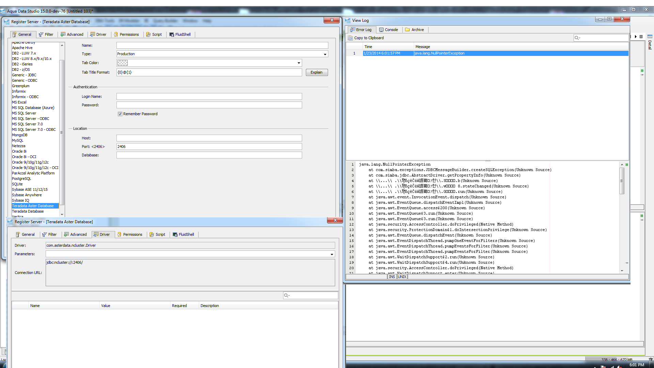Click the Explain button
This screenshot has height=368, width=654.
point(316,72)
